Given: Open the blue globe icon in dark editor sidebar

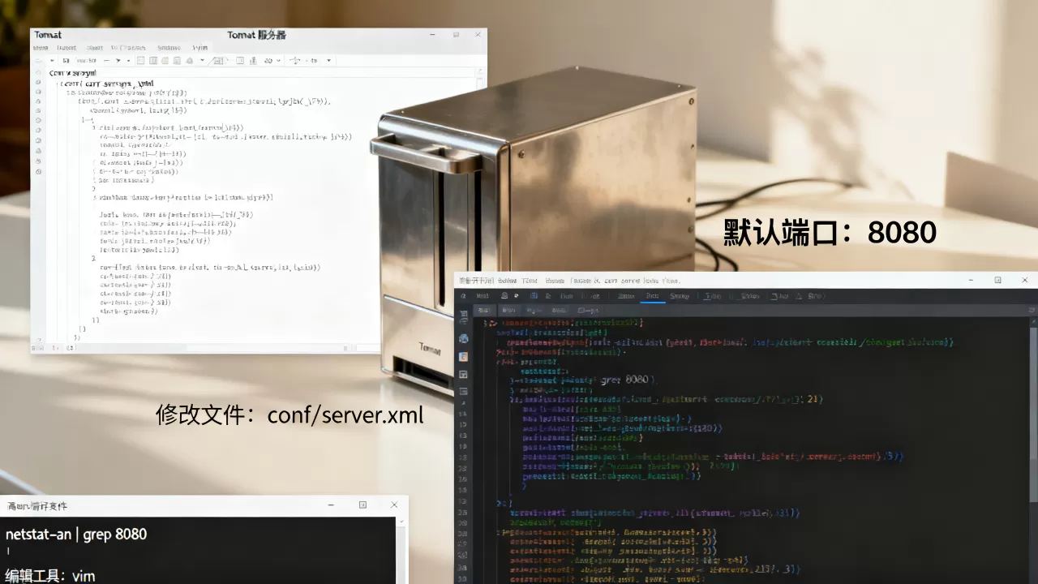Looking at the screenshot, I should click(464, 338).
